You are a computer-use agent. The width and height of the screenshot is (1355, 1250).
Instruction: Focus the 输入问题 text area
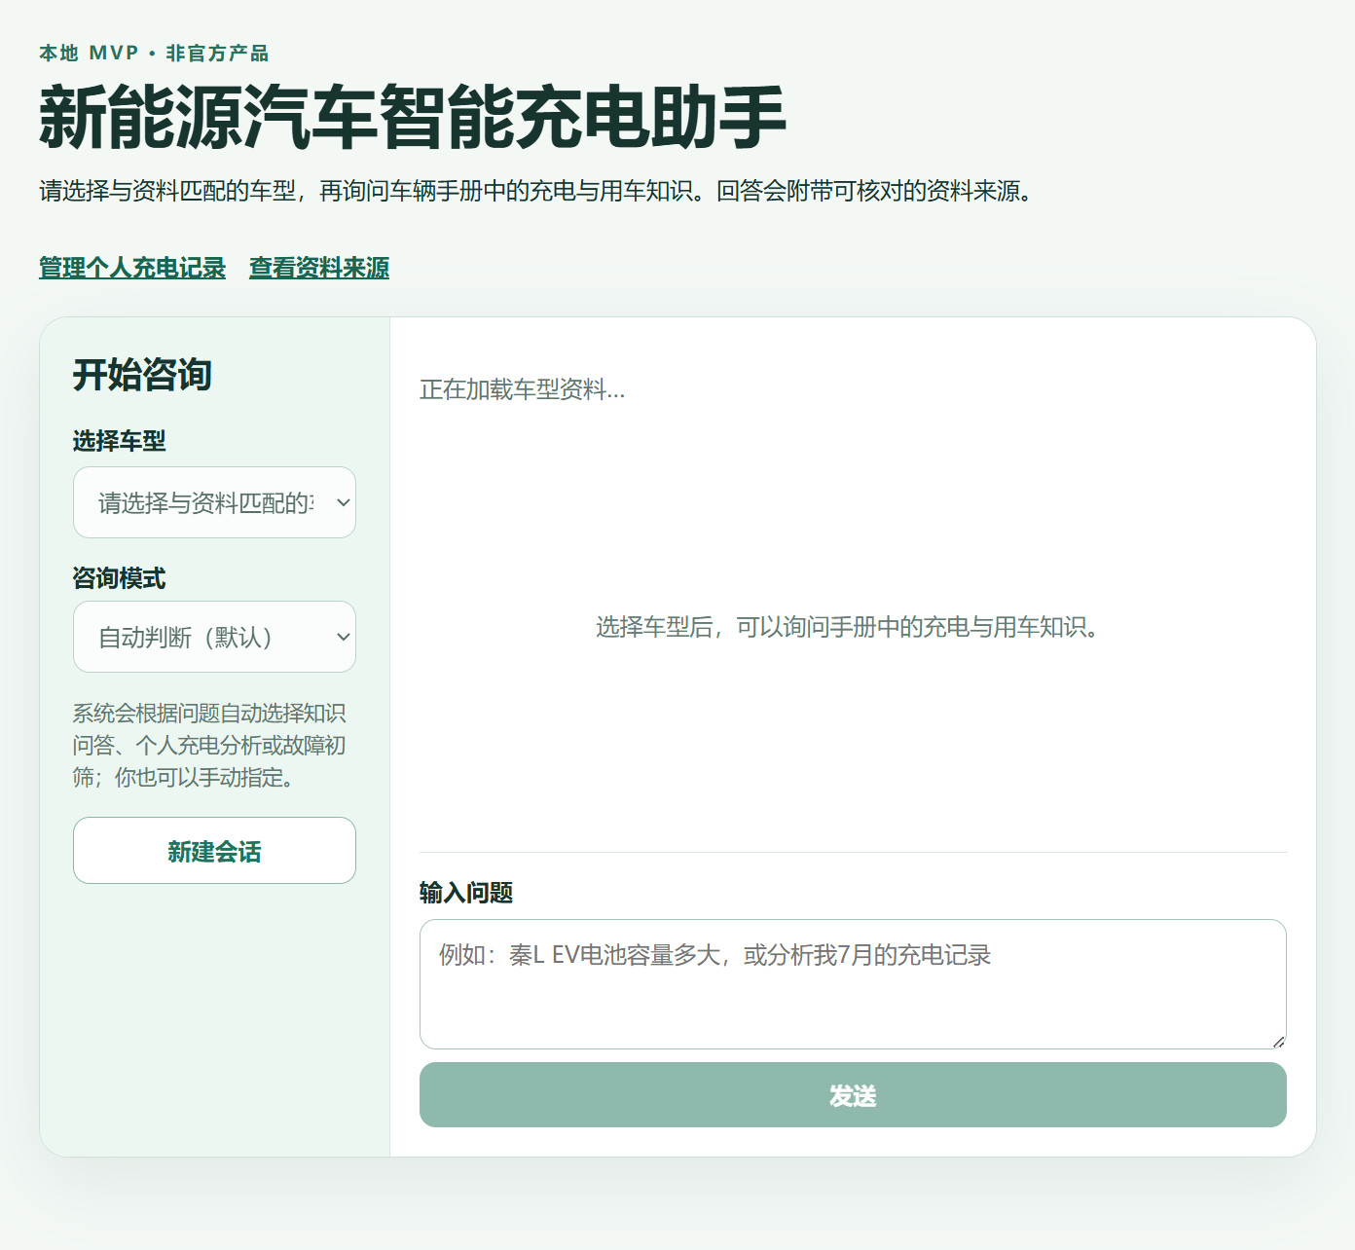(x=853, y=984)
